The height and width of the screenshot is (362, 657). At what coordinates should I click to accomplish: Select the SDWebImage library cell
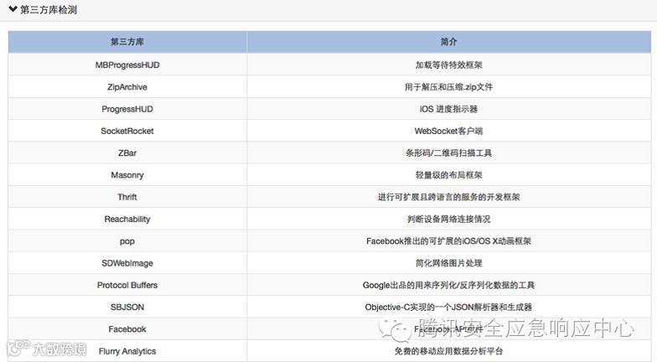click(127, 263)
